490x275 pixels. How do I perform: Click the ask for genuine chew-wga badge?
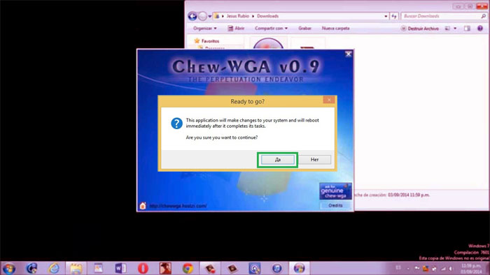tap(335, 191)
